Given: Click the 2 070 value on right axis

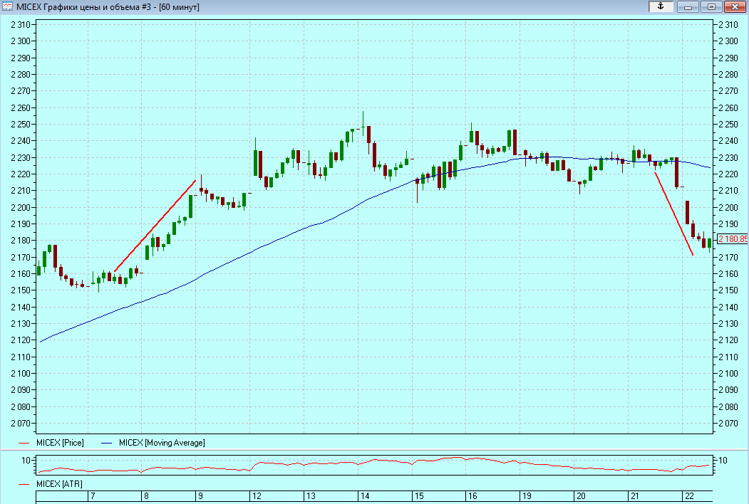Looking at the screenshot, I should click(x=728, y=424).
